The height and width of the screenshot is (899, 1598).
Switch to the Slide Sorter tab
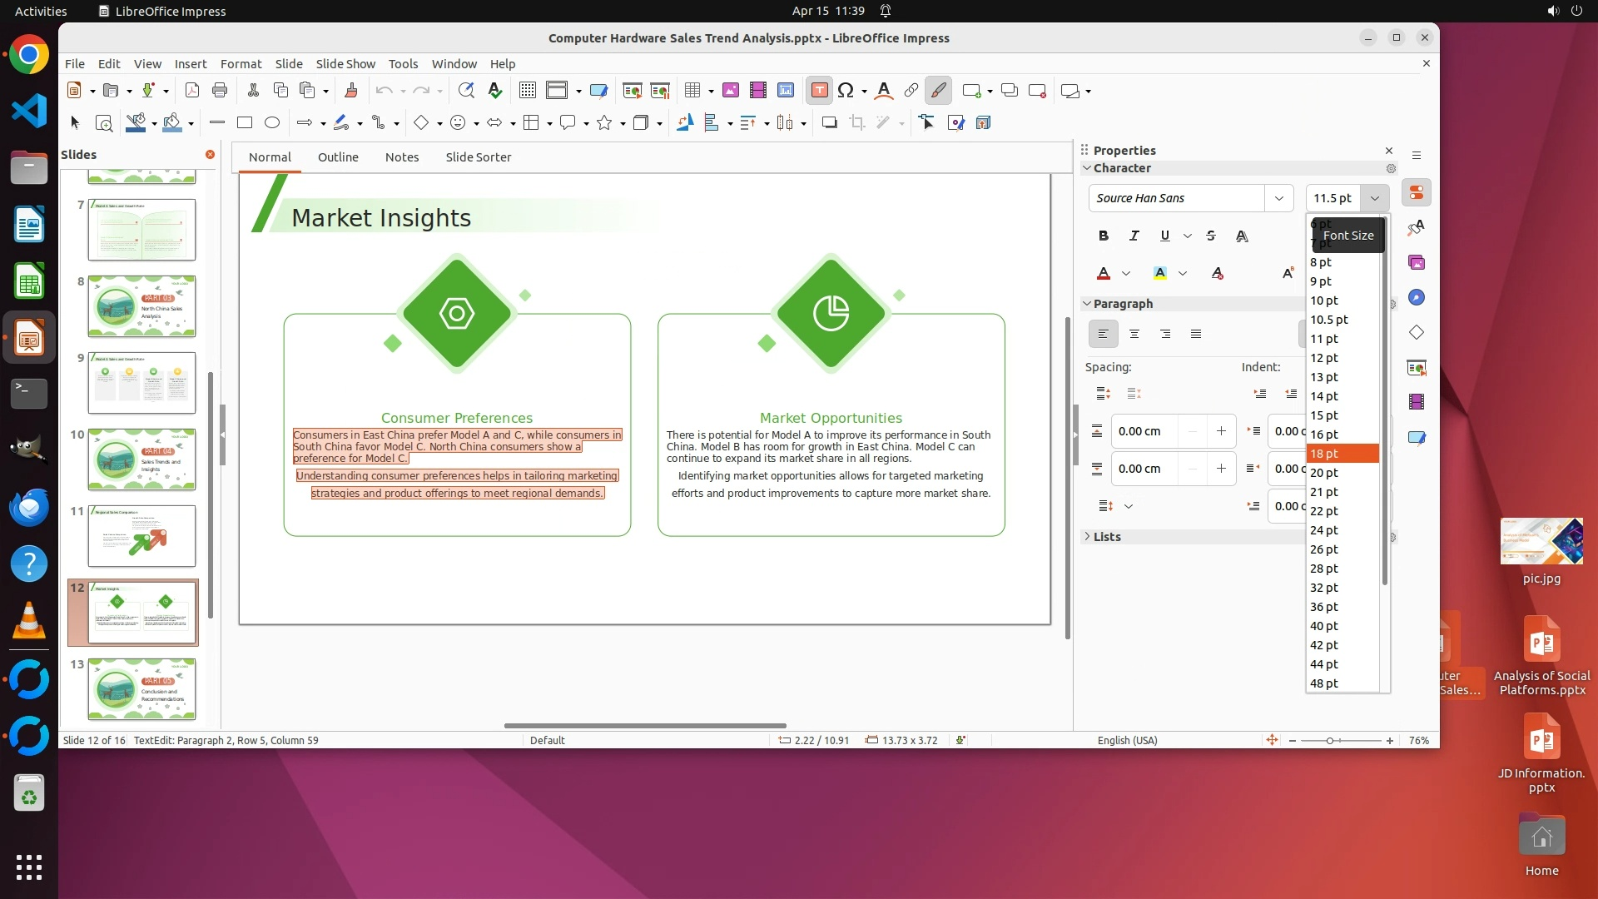pyautogui.click(x=478, y=157)
